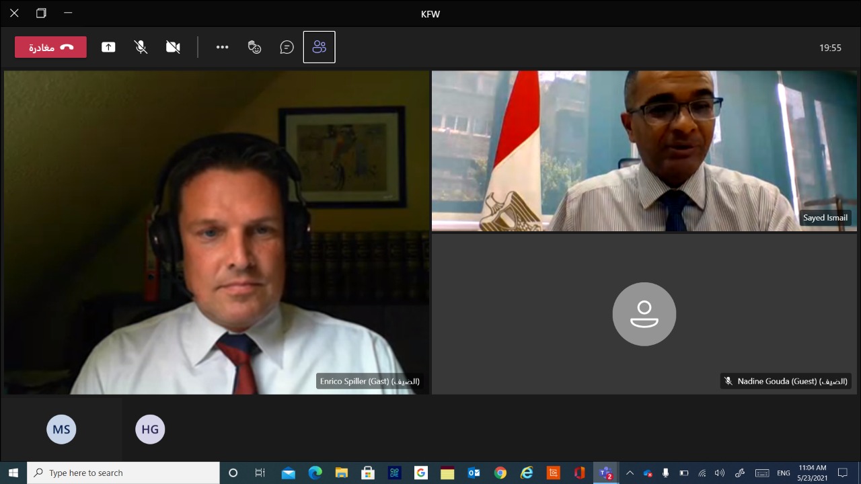The width and height of the screenshot is (861, 484).
Task: Show the meeting chat
Action: tap(287, 47)
